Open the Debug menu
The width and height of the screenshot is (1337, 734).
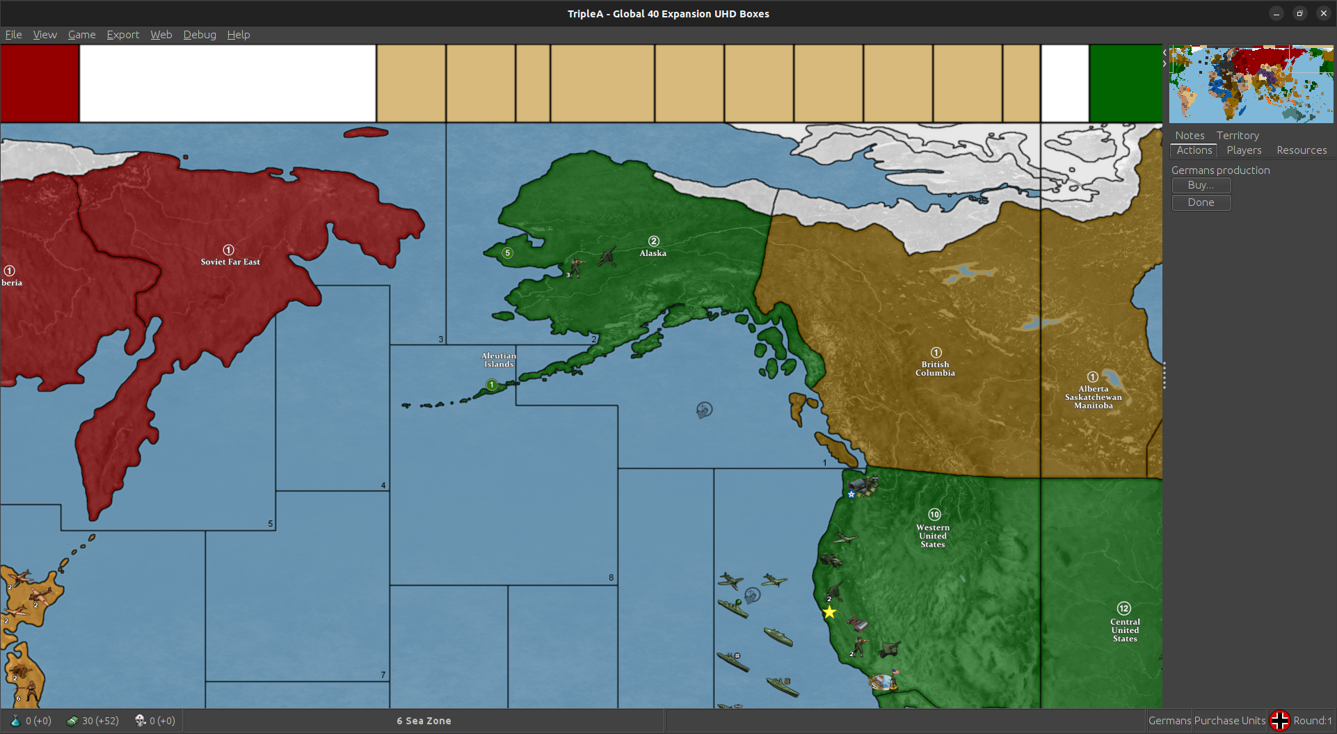pos(199,35)
